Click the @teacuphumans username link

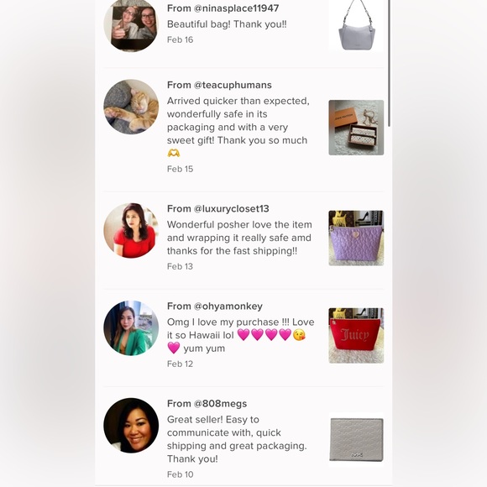tap(233, 85)
